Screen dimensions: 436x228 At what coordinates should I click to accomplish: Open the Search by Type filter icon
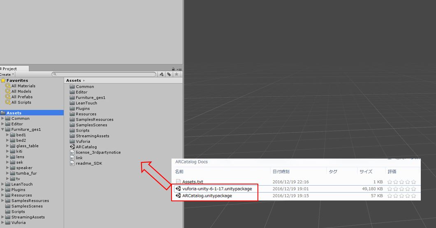point(162,74)
